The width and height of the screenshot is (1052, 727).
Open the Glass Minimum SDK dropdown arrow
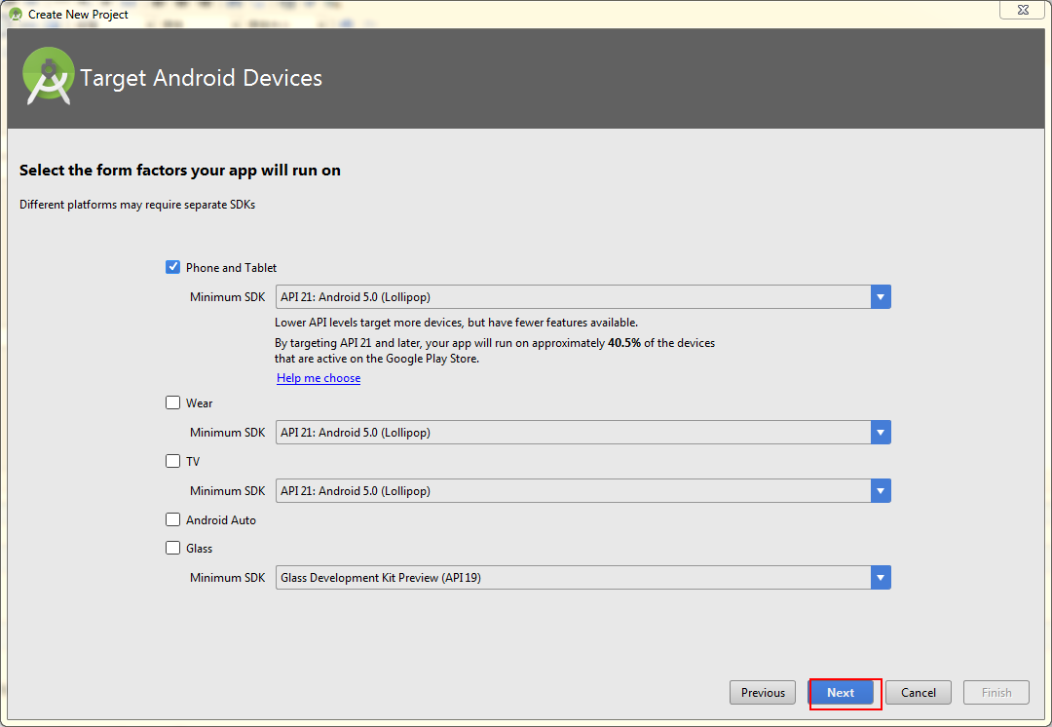tap(881, 578)
